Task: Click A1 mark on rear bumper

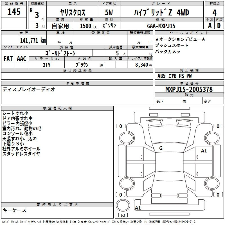Action: tap(138, 208)
